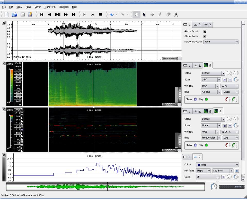
Task: Open the Follow Playback dropdown
Action: pos(221,42)
